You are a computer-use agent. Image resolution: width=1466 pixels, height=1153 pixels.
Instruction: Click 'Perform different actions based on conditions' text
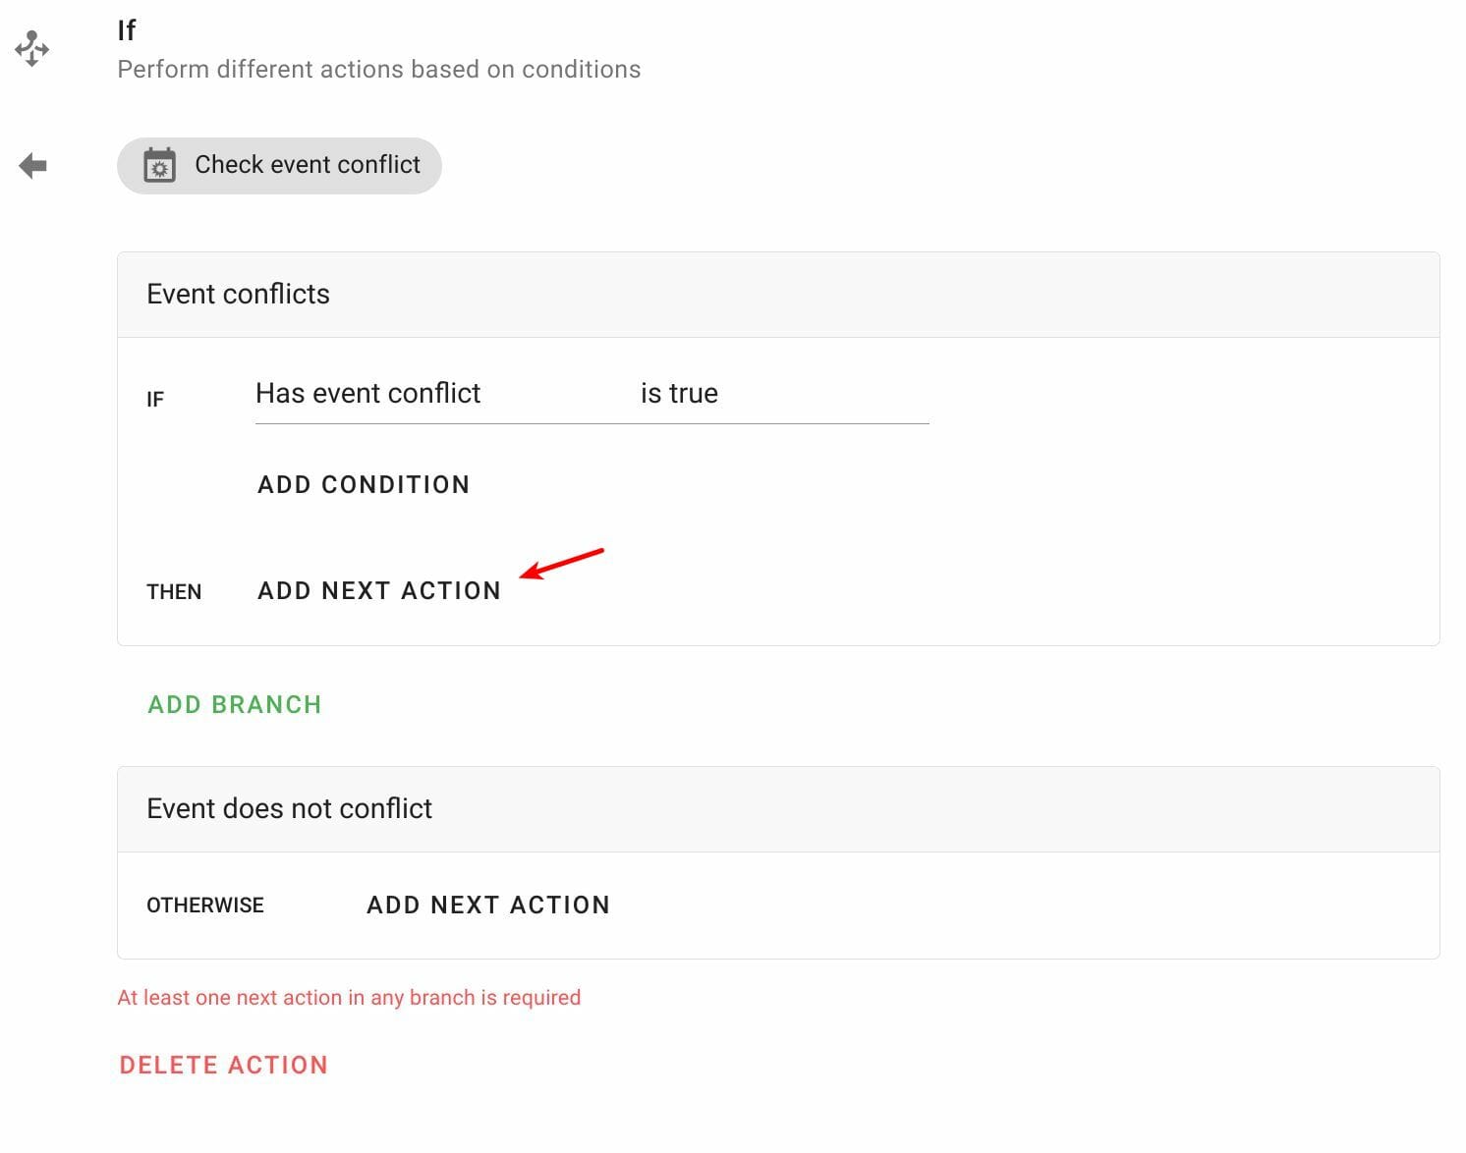point(379,70)
